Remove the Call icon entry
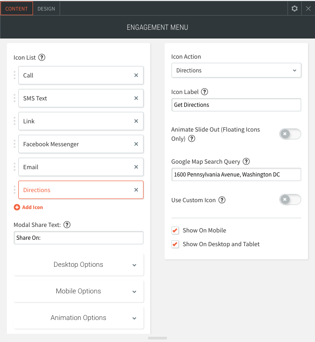315x342 pixels. pos(136,75)
